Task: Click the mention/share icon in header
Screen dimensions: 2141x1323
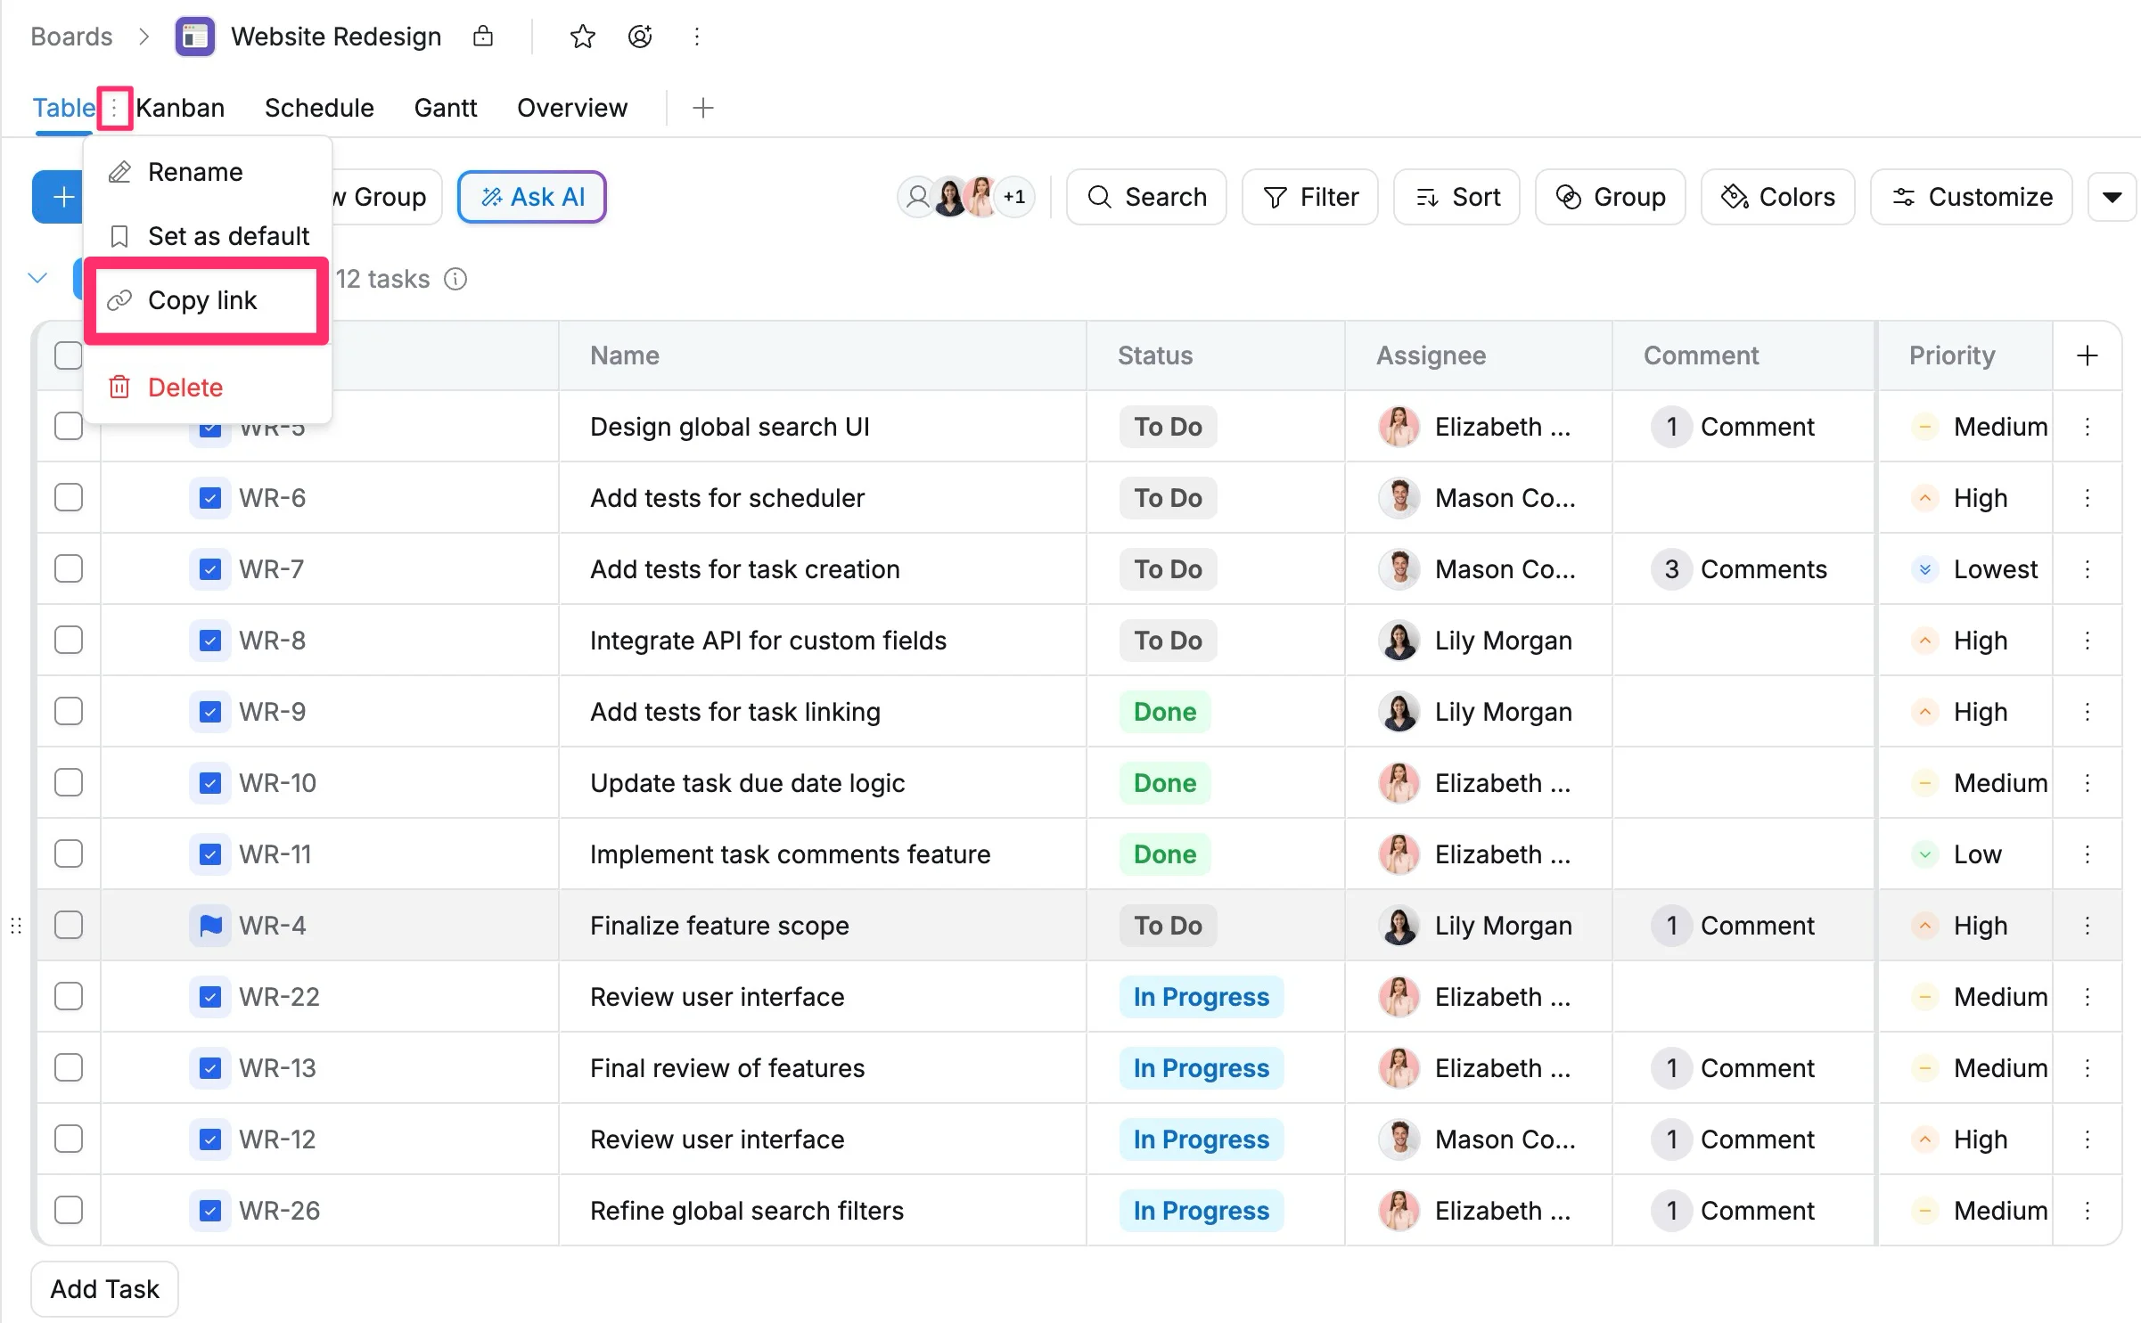Action: point(640,37)
